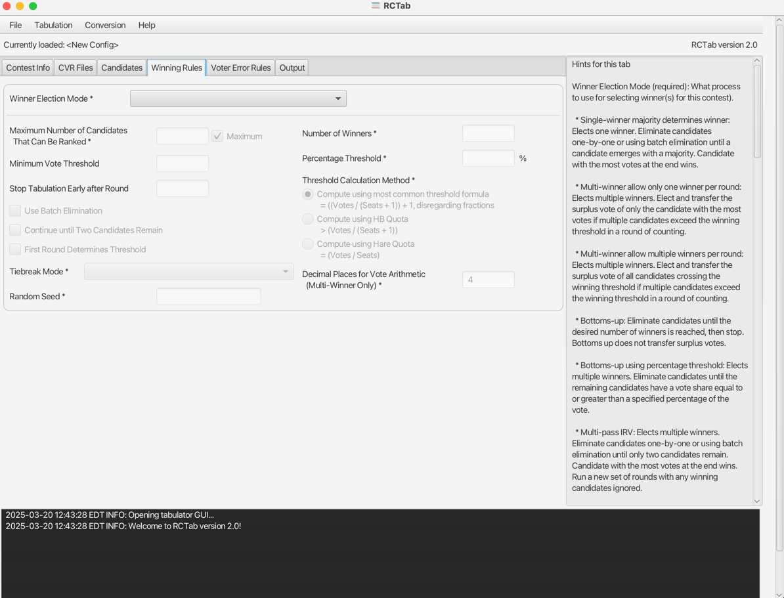Click the 'Welcome to RCTab version 2.0!' log line

tap(185, 526)
